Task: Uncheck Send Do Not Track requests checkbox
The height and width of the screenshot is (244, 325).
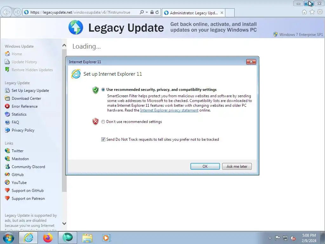Action: pos(103,139)
